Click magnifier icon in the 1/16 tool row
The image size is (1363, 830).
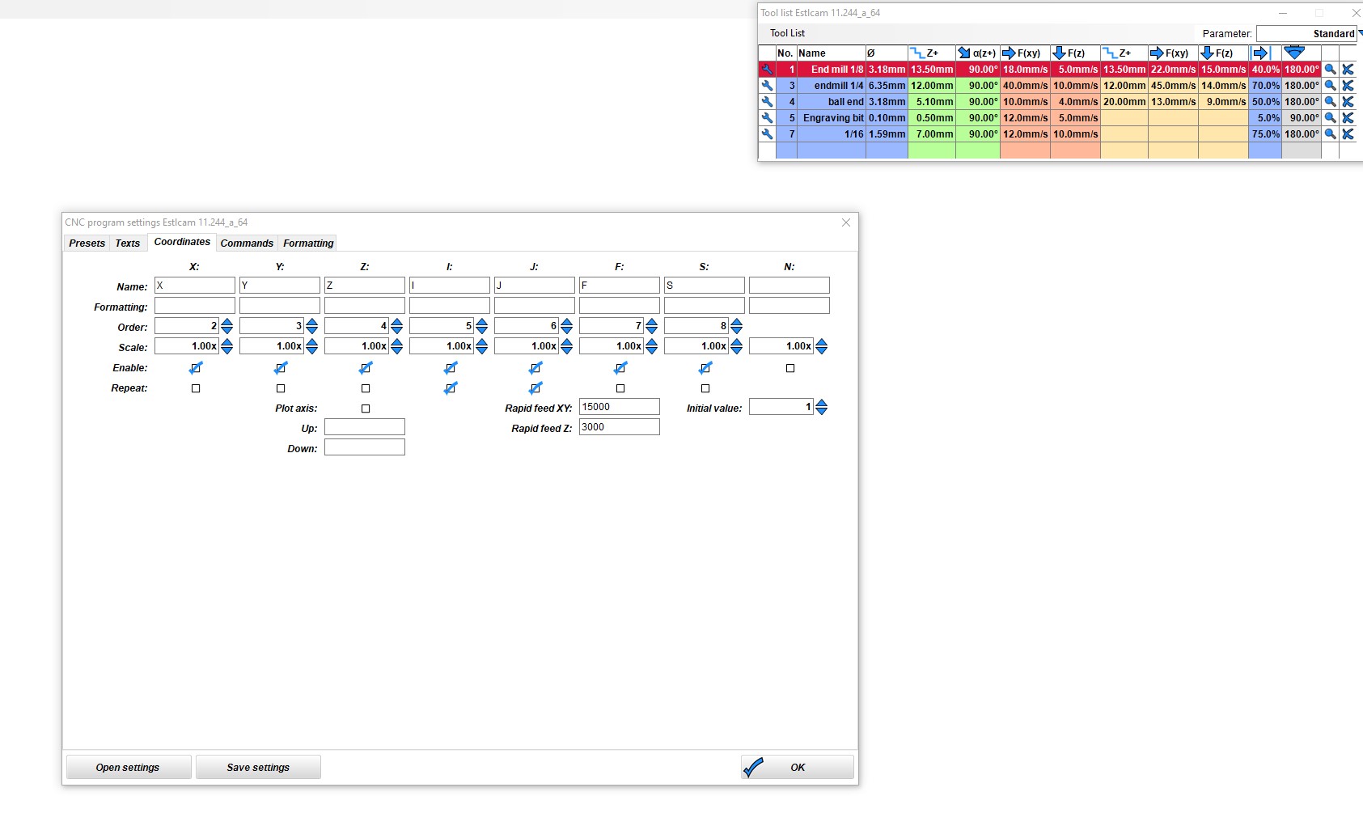coord(1330,134)
